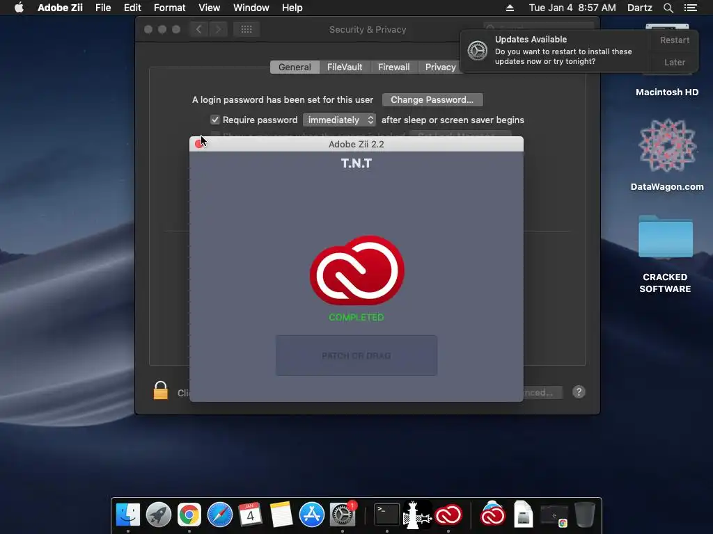Open Spotlight search magnifier
Viewport: 713px width, 534px height.
[x=668, y=8]
